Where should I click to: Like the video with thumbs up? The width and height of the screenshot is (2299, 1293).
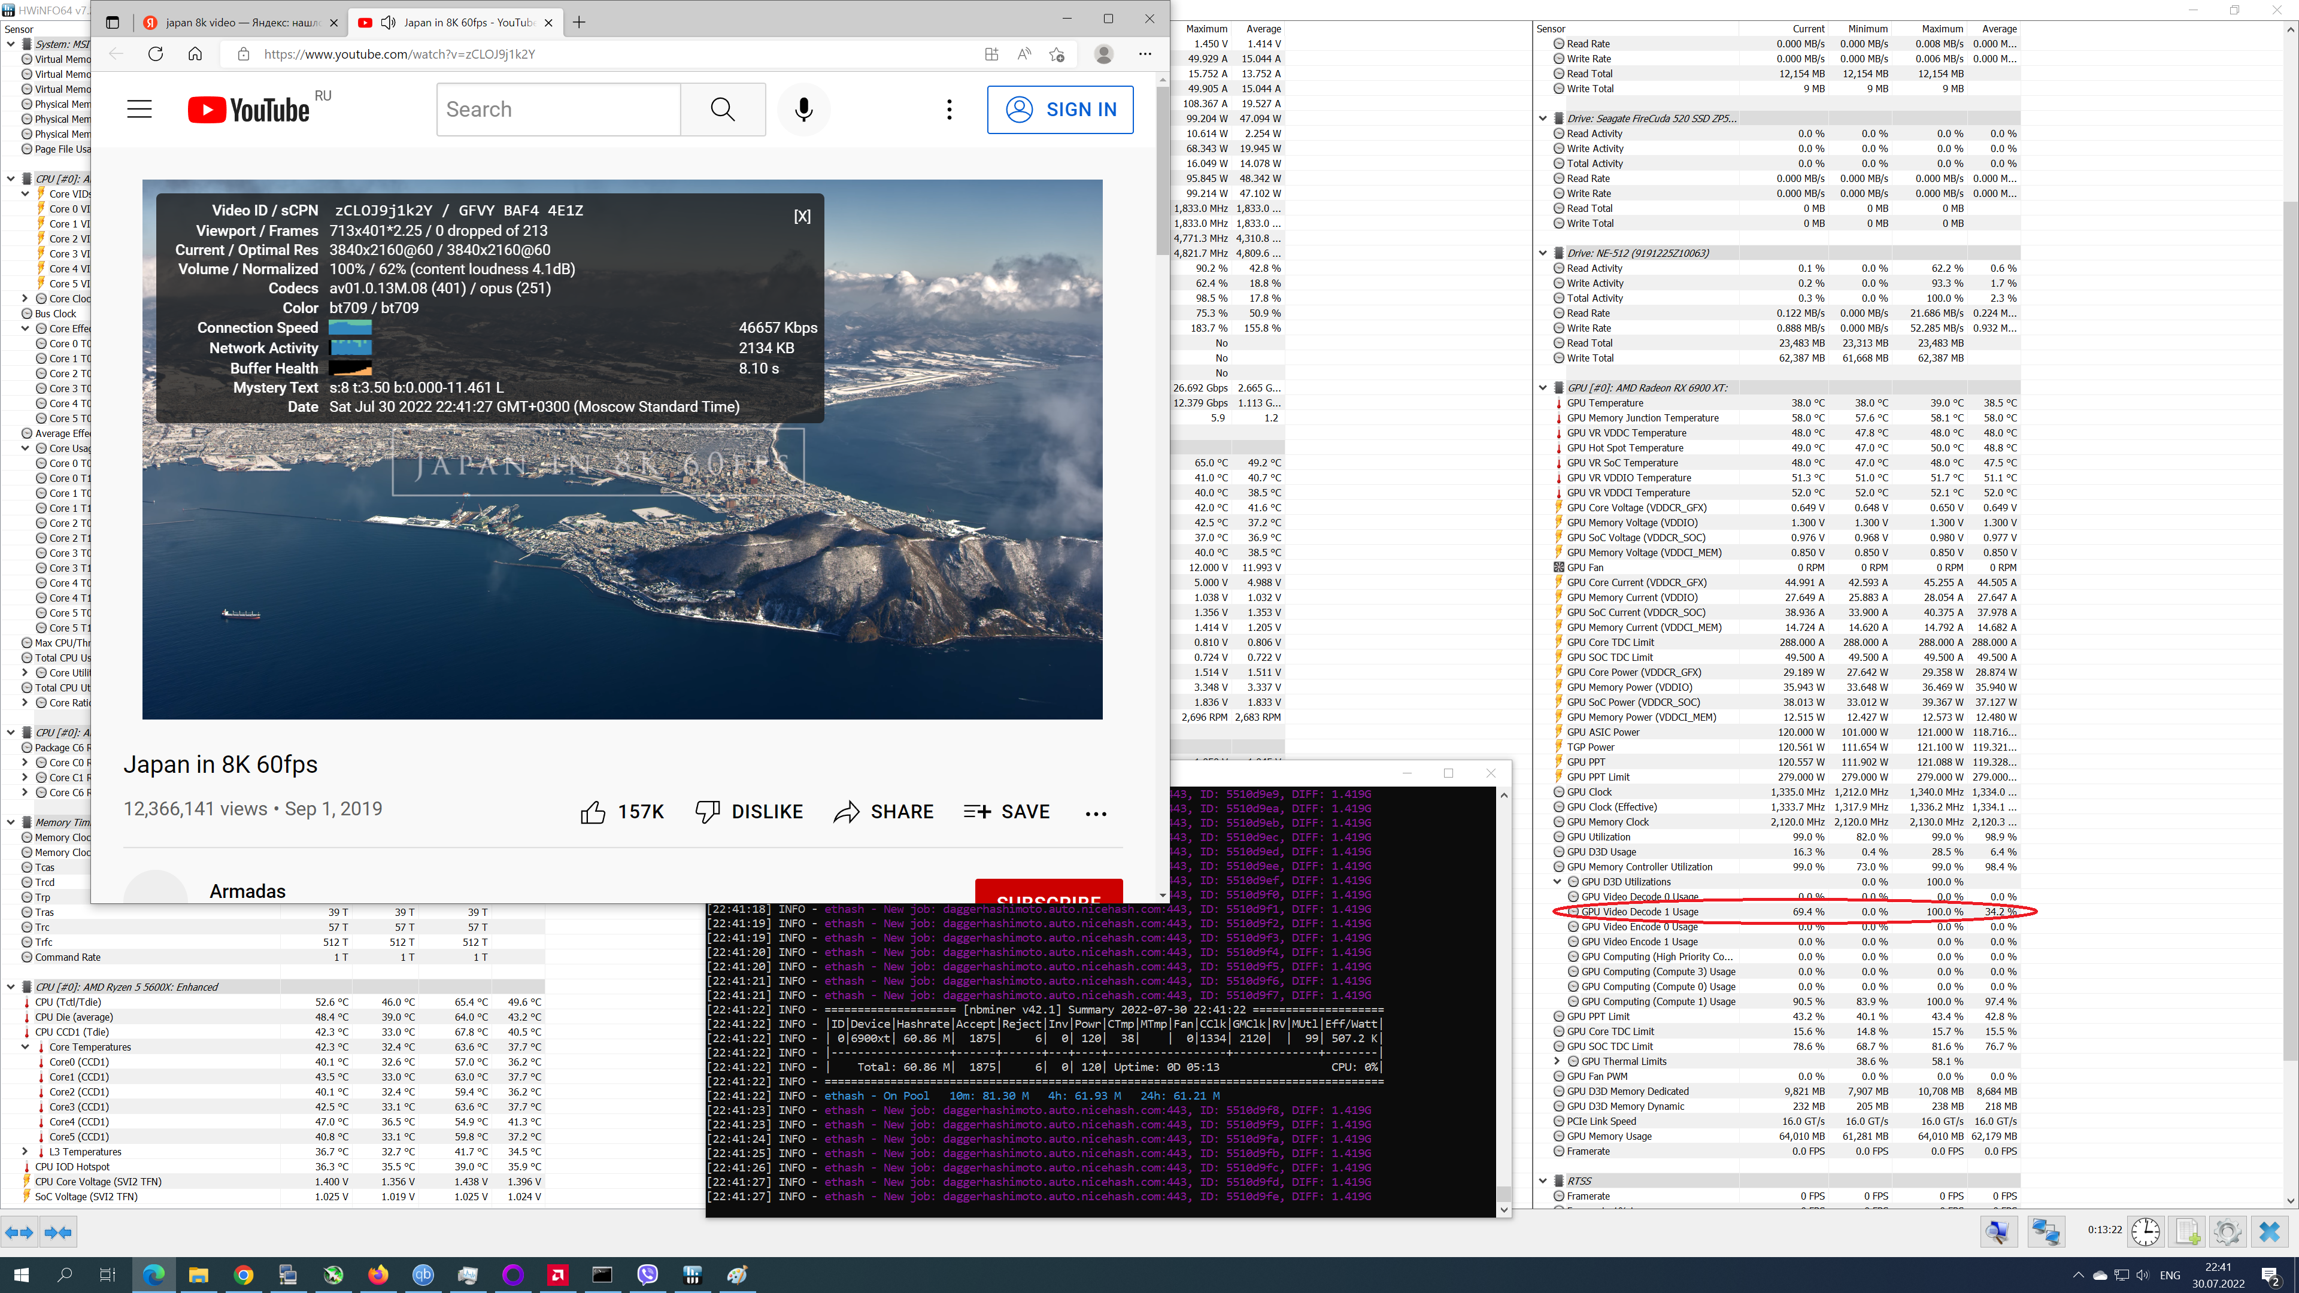click(593, 812)
